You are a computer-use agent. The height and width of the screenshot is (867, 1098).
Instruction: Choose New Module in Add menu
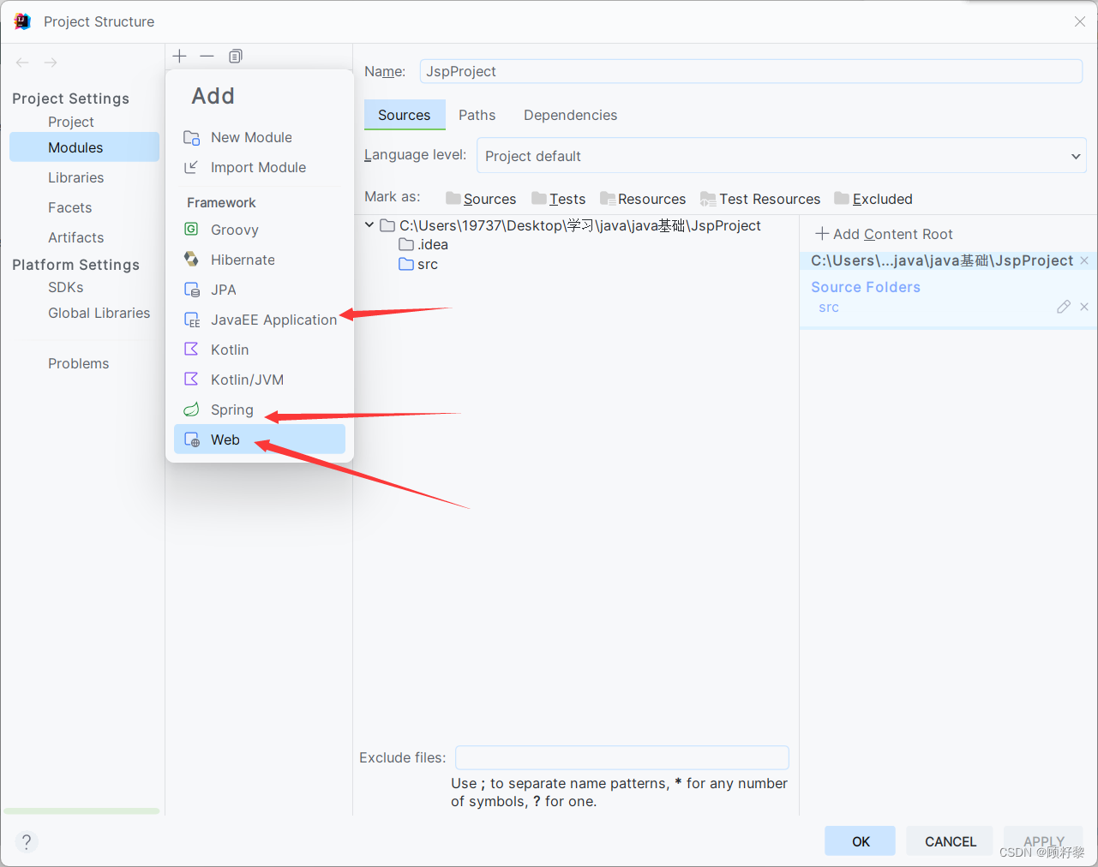coord(260,137)
